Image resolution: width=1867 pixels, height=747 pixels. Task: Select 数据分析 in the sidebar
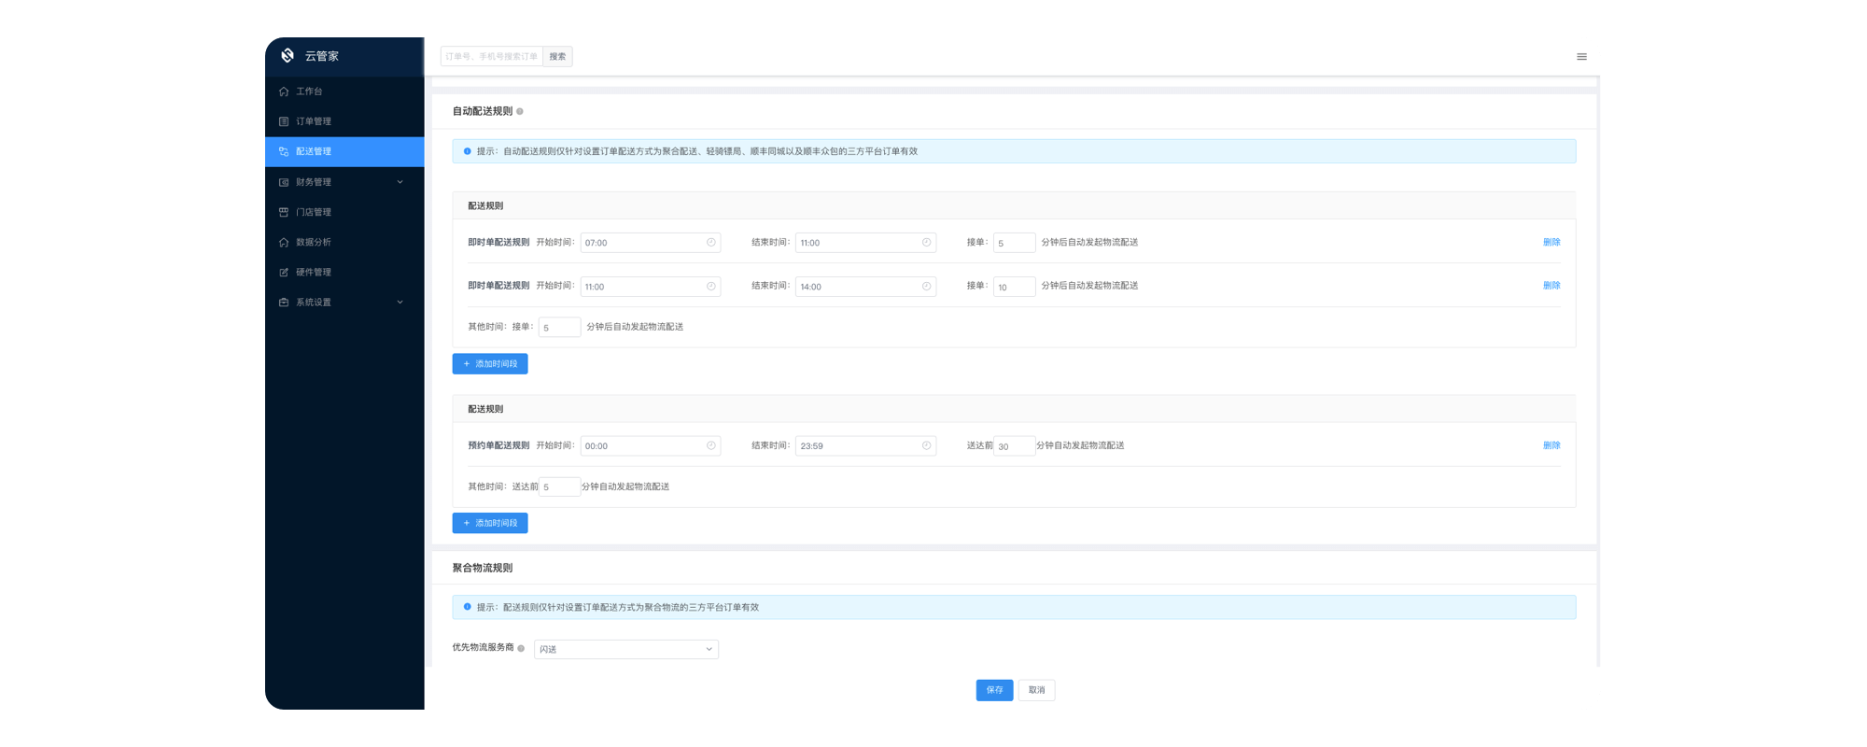point(314,242)
